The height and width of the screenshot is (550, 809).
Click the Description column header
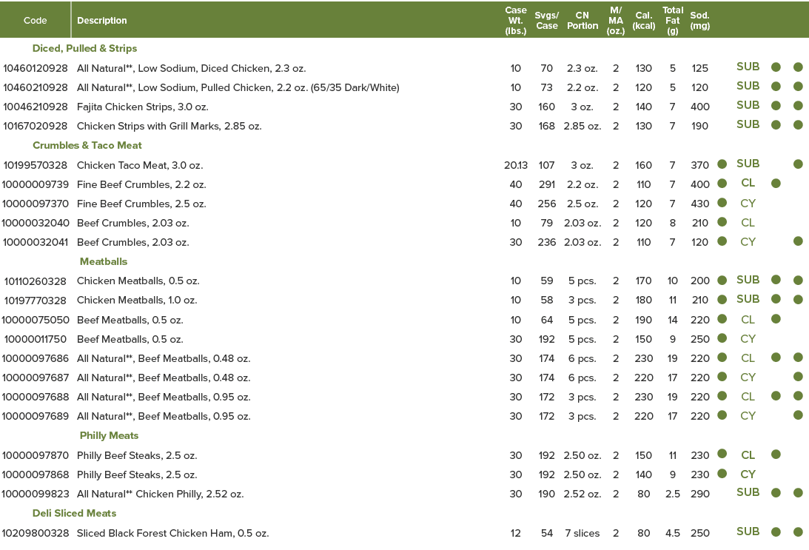[x=102, y=21]
